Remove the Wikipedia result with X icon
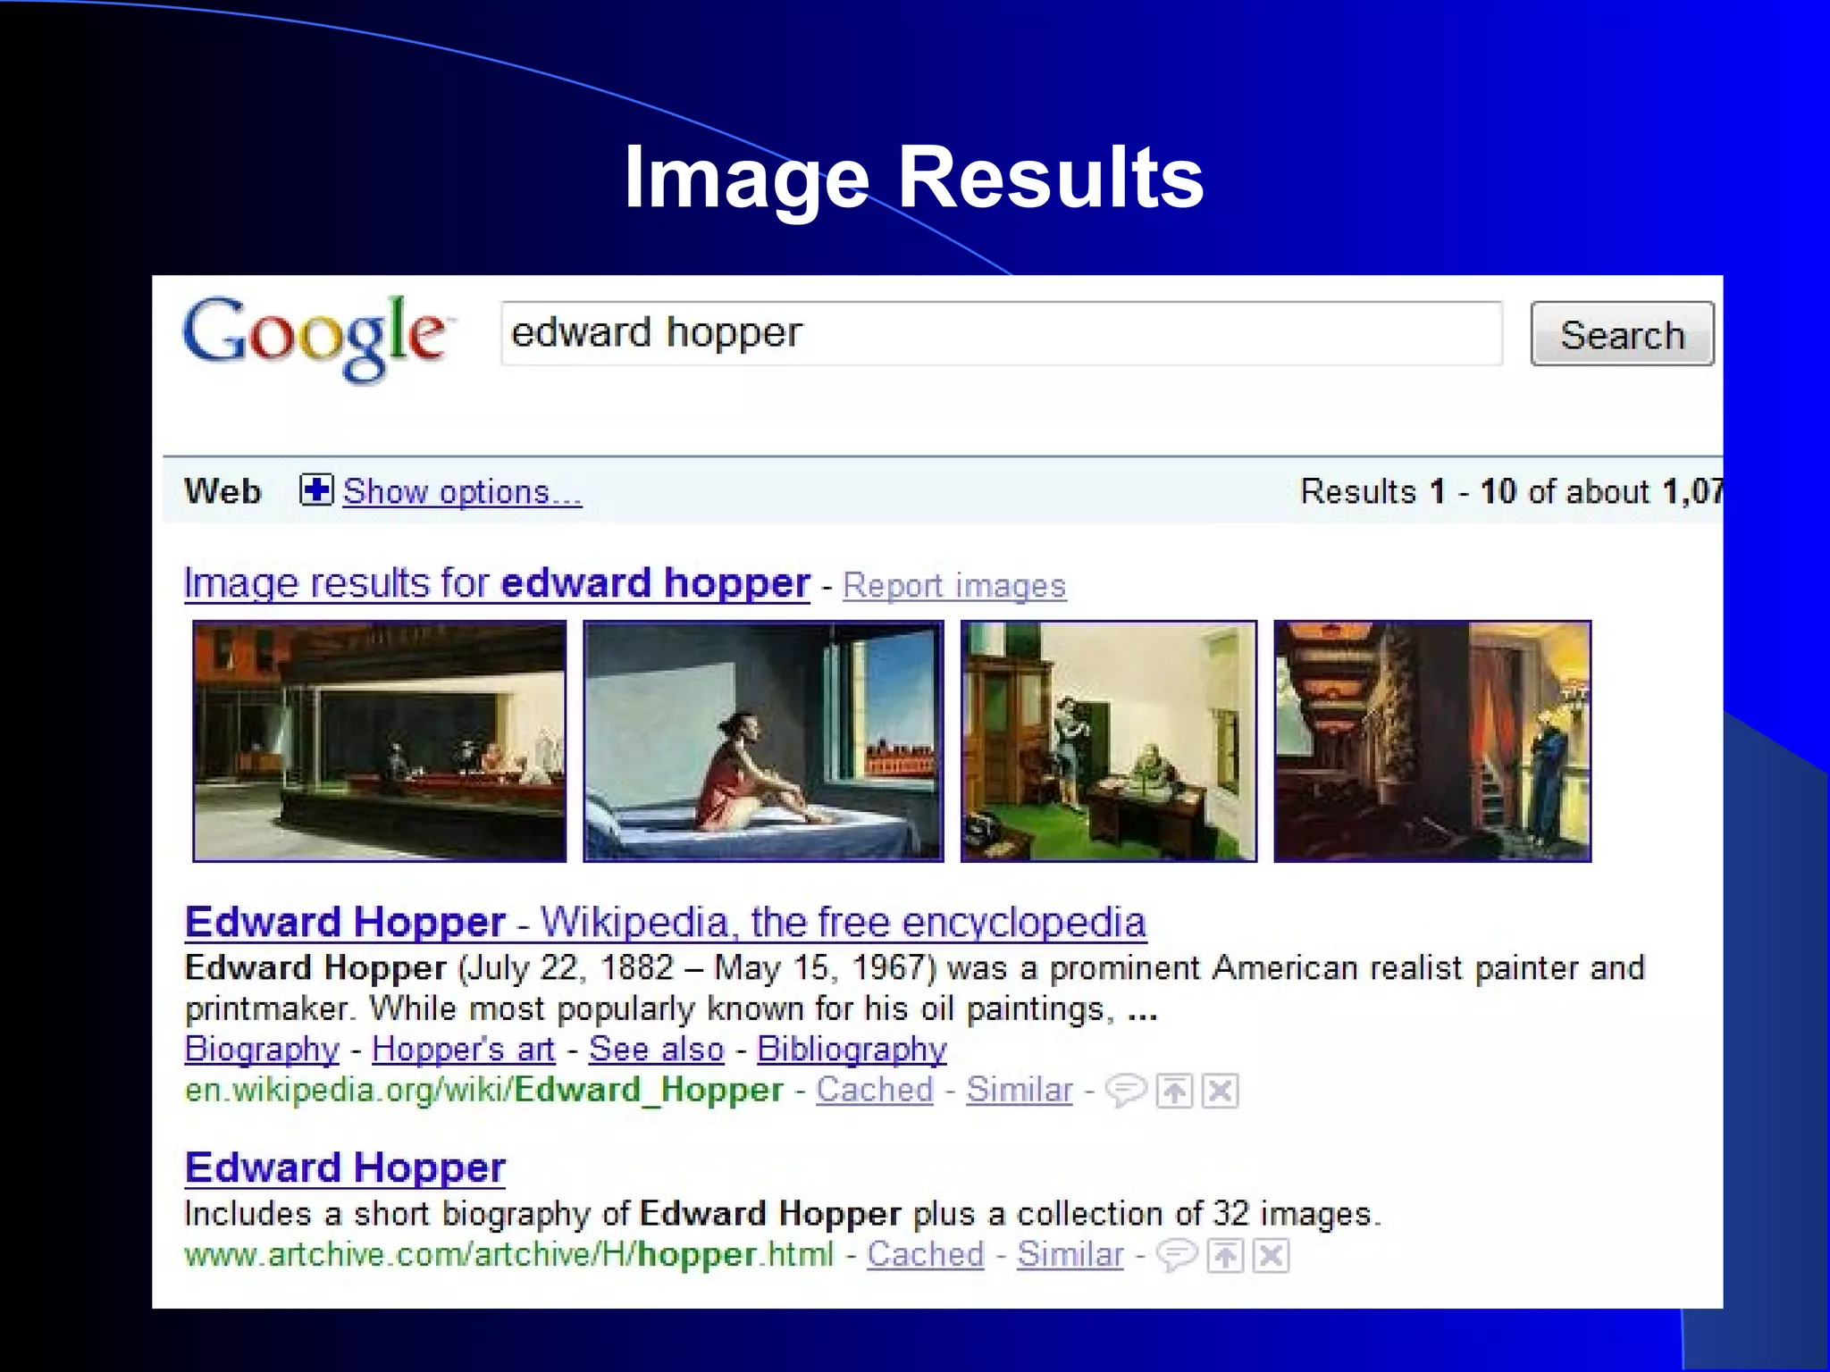 (1221, 1092)
